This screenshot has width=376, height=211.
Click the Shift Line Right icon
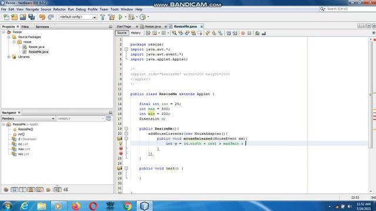235,33
